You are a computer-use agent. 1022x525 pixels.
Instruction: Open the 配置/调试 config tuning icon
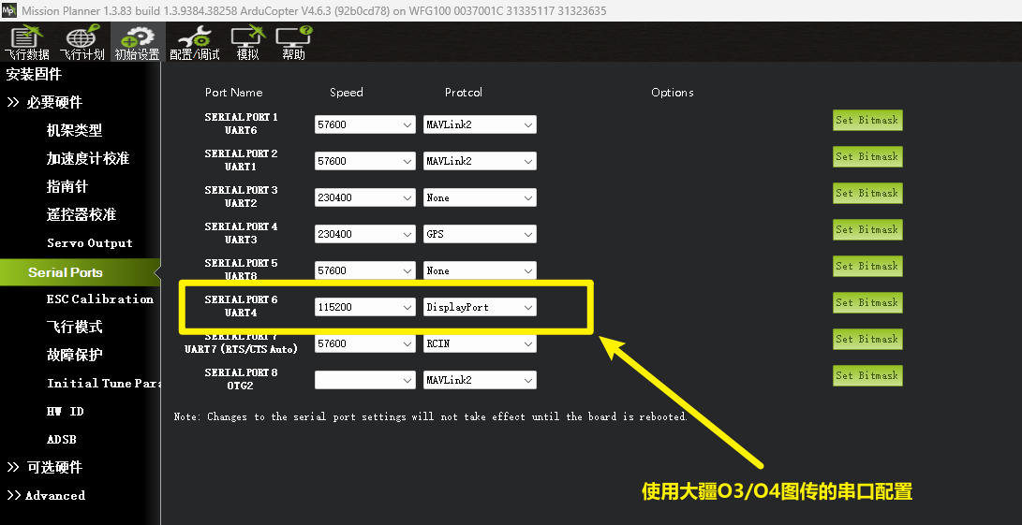coord(194,43)
